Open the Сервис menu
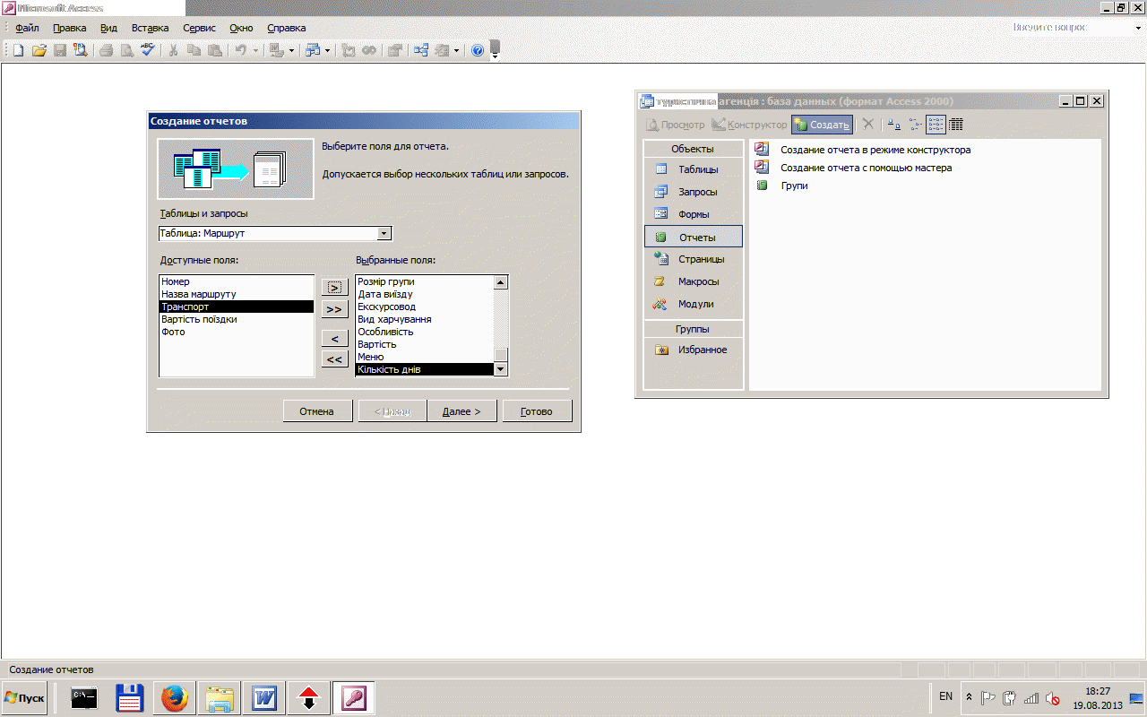1147x717 pixels. [199, 28]
